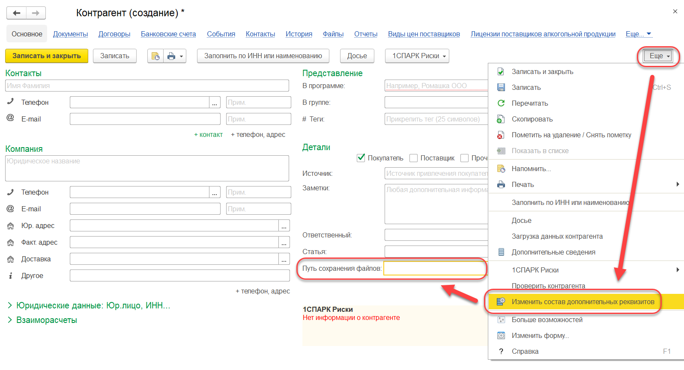Click the Скопировать copy icon in menu

tap(501, 119)
